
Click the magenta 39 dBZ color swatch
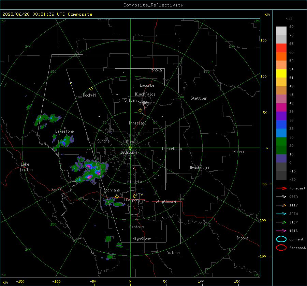281,107
